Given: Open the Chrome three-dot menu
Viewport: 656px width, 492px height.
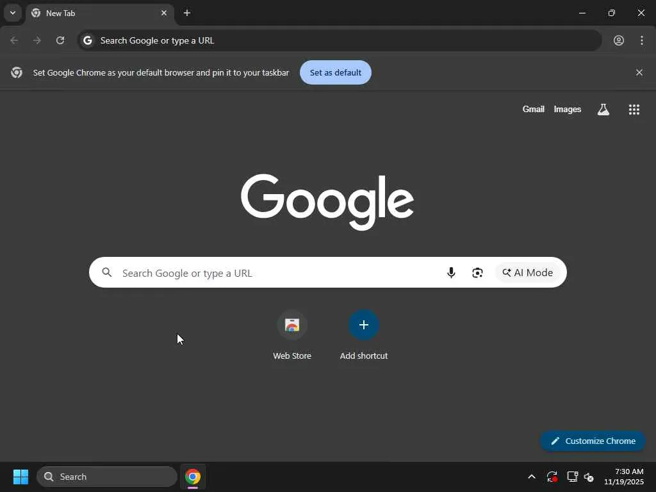Looking at the screenshot, I should [642, 40].
